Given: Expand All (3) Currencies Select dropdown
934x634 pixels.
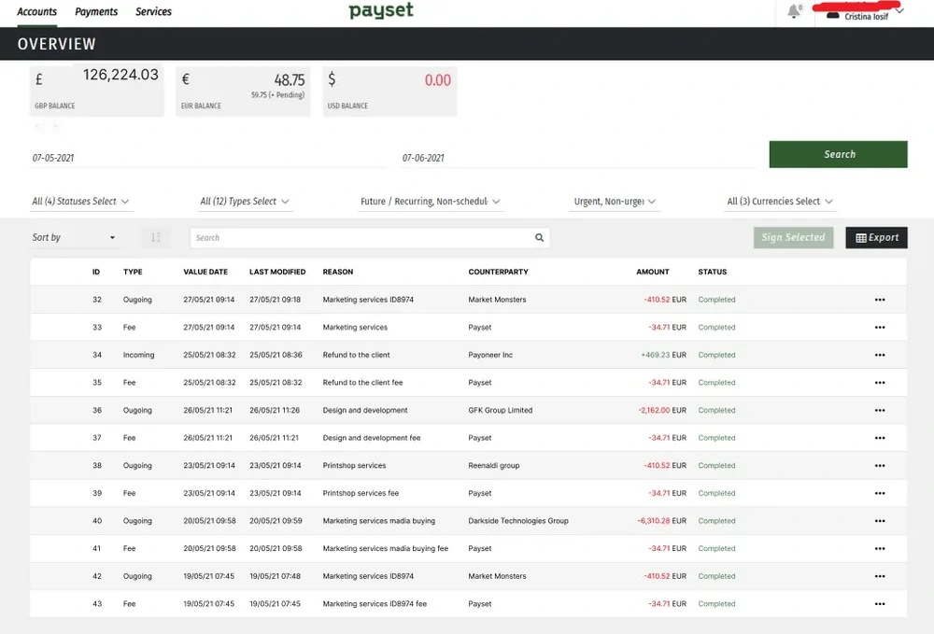Looking at the screenshot, I should (780, 201).
